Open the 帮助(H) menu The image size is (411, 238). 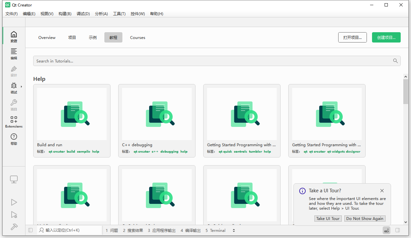coord(157,14)
